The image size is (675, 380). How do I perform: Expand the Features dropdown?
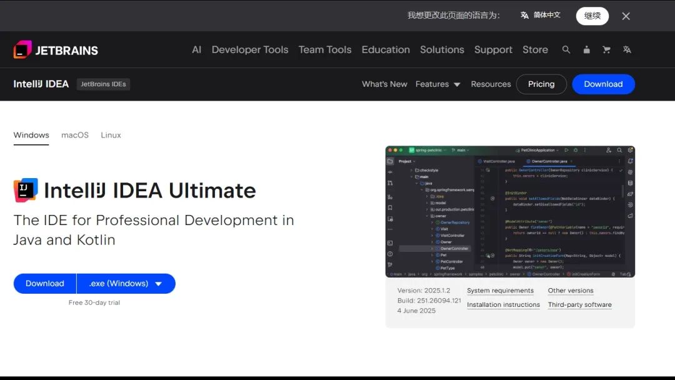coord(437,84)
